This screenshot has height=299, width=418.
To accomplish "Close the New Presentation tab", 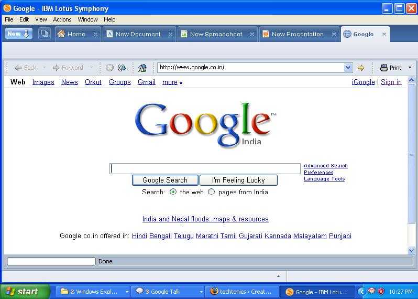I will [x=334, y=34].
